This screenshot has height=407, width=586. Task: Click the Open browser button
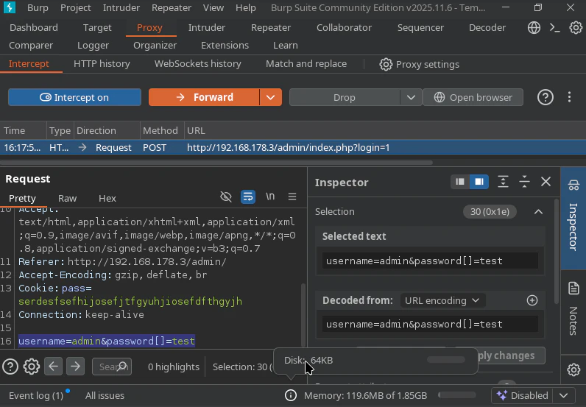[x=473, y=98]
